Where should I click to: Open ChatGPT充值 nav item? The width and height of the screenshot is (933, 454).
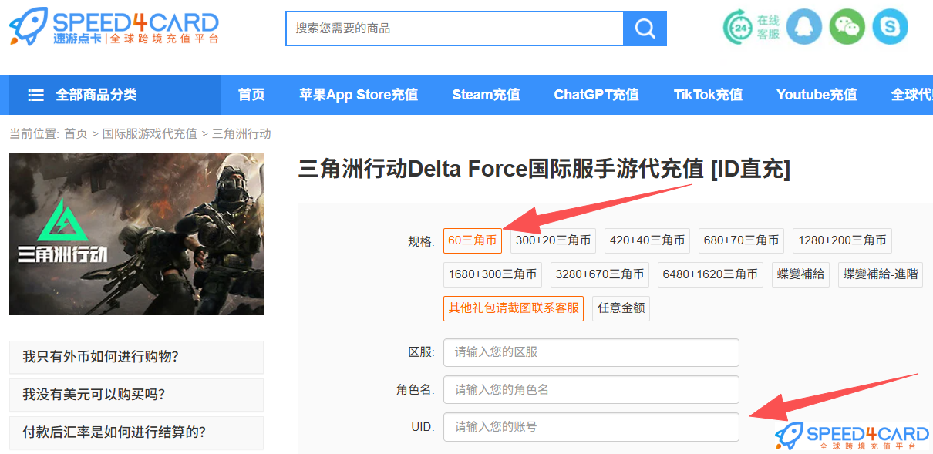coord(596,95)
